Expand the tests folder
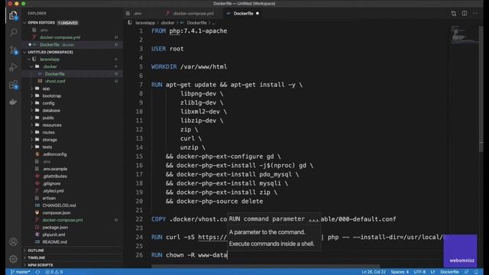Viewport: 489px width, 275px height. pos(47,147)
